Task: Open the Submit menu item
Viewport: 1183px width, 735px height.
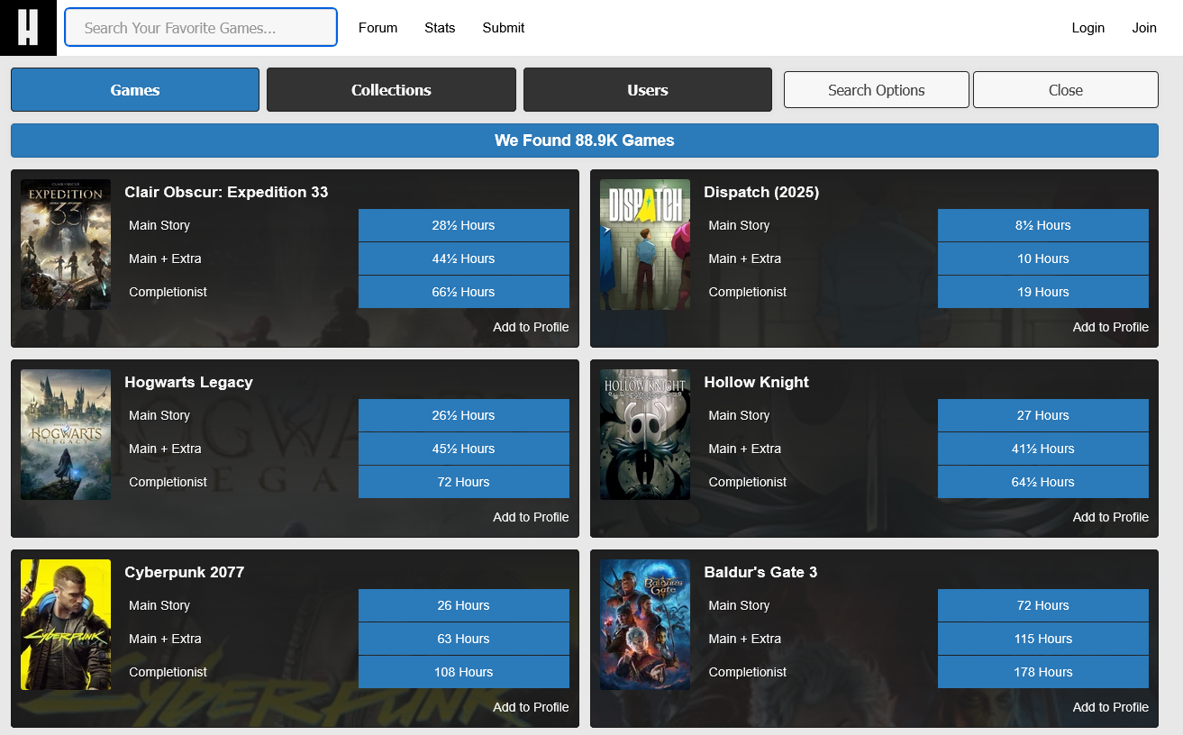Action: [x=504, y=28]
